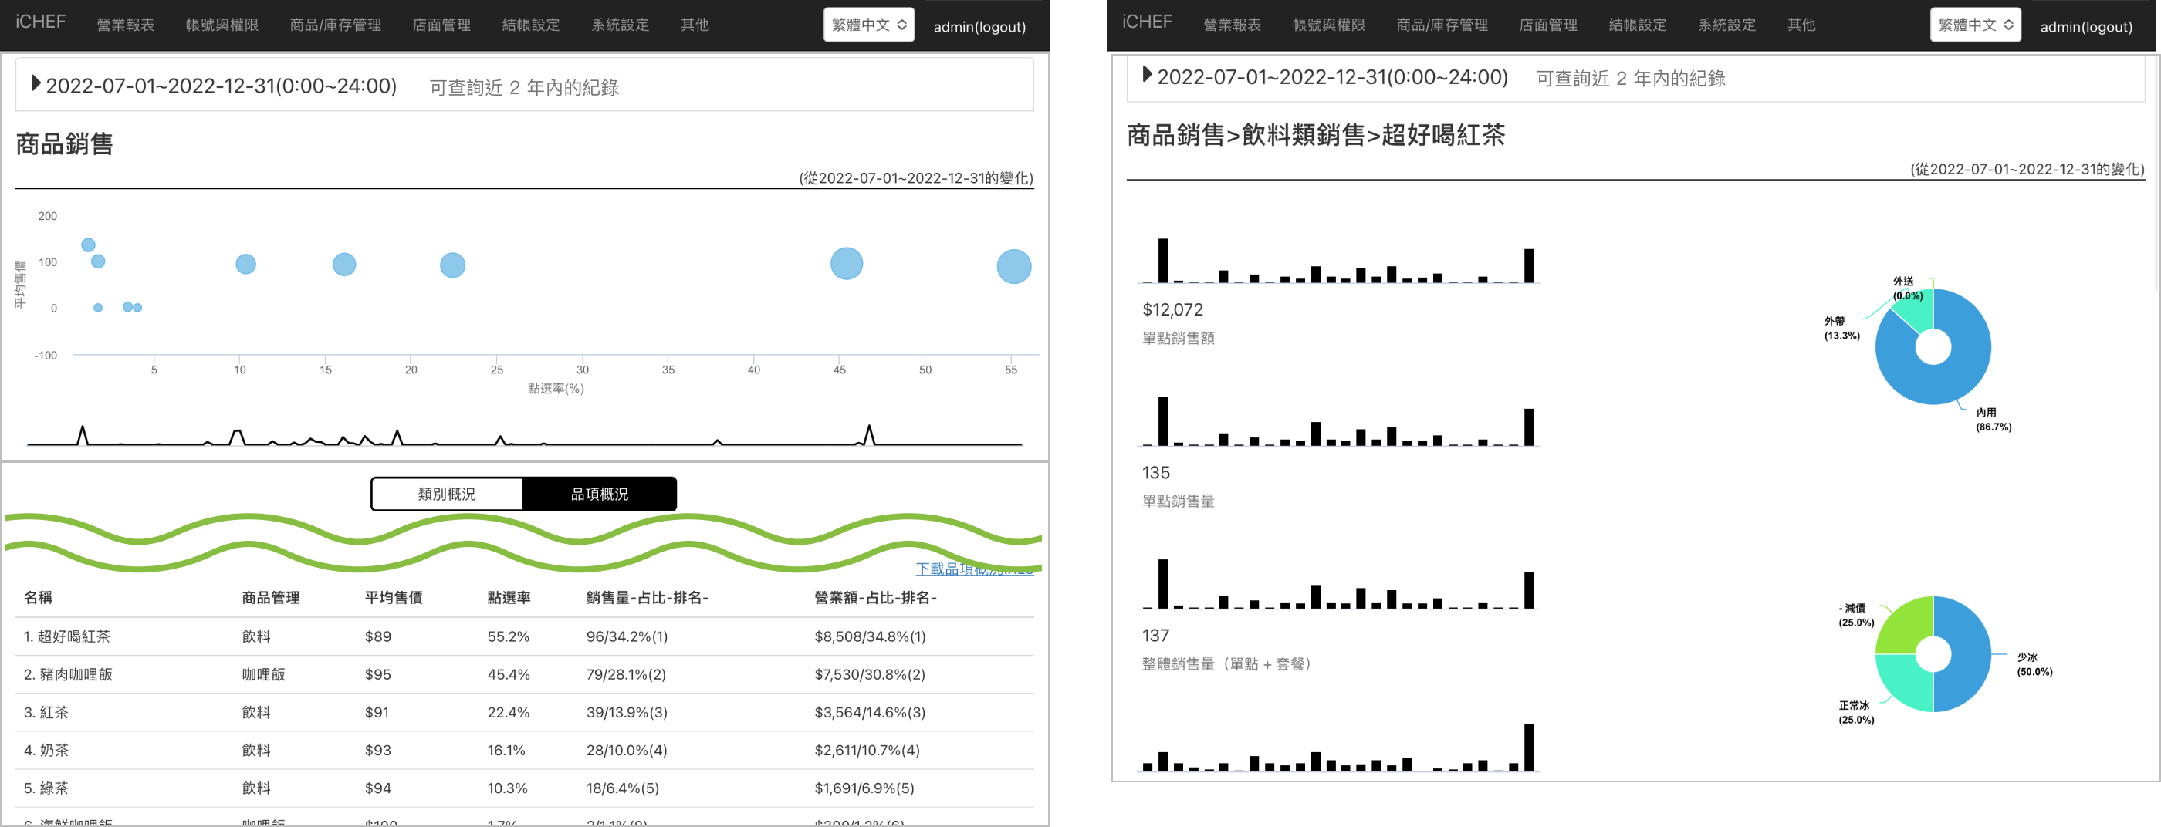This screenshot has width=2161, height=827.
Task: Open the 繁體中文 language dropdown in the right panel
Action: [1975, 25]
